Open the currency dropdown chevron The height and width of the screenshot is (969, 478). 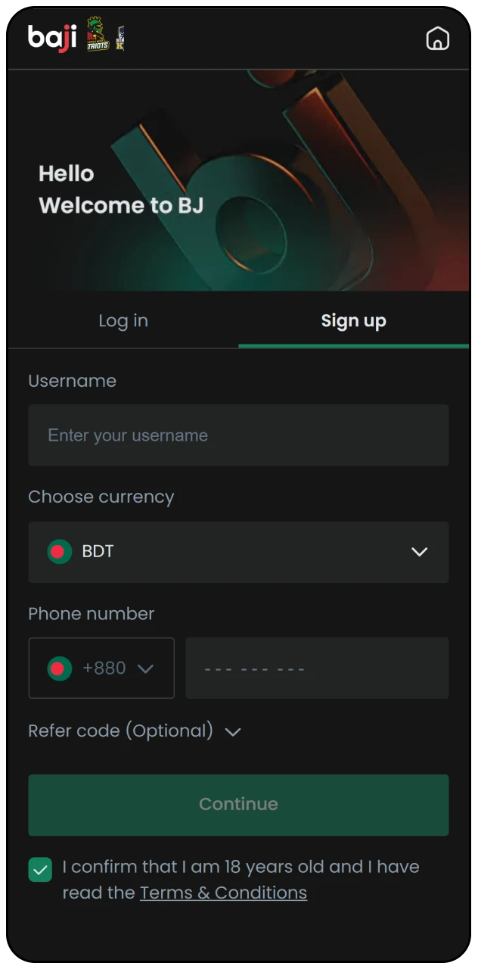coord(420,552)
